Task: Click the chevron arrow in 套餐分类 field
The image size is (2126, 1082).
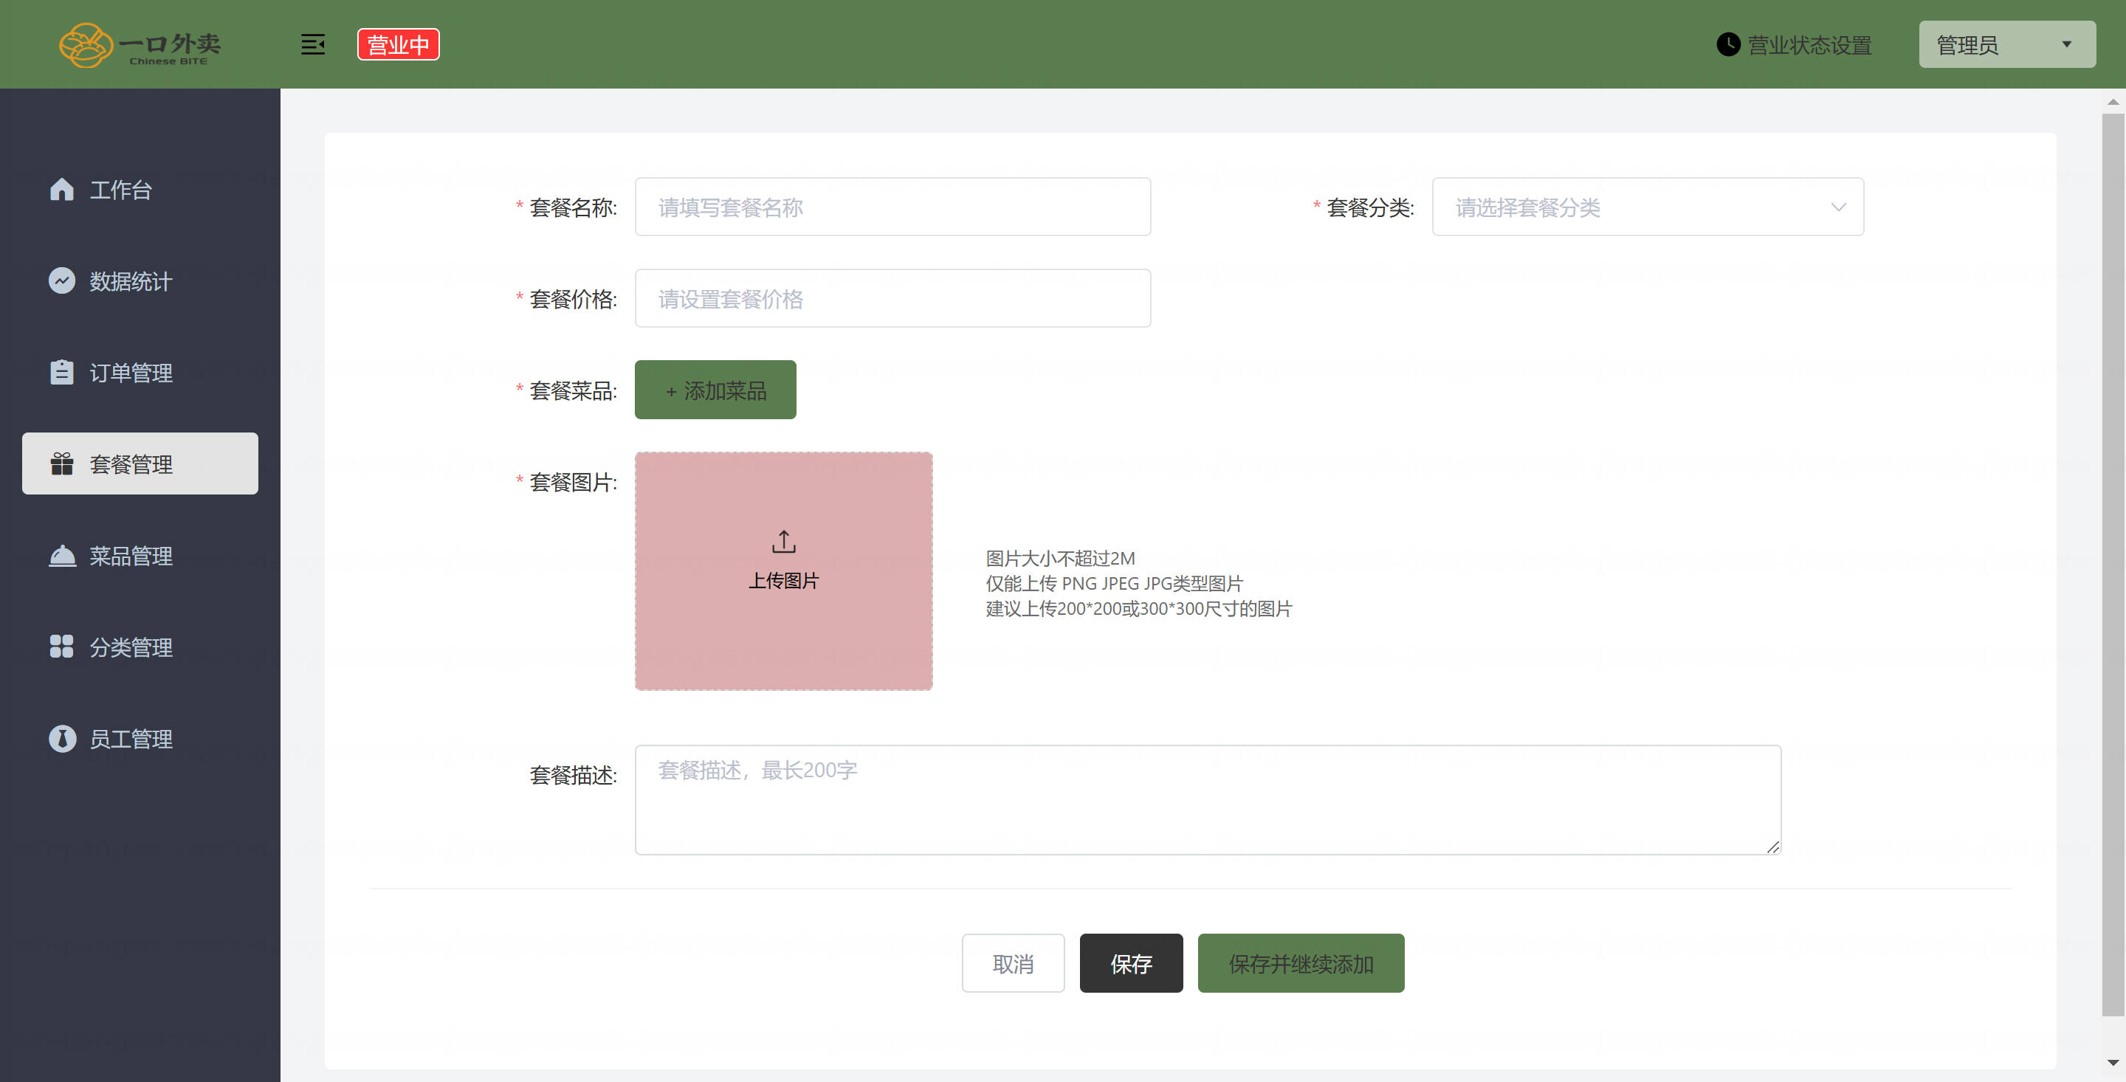Action: [1838, 207]
